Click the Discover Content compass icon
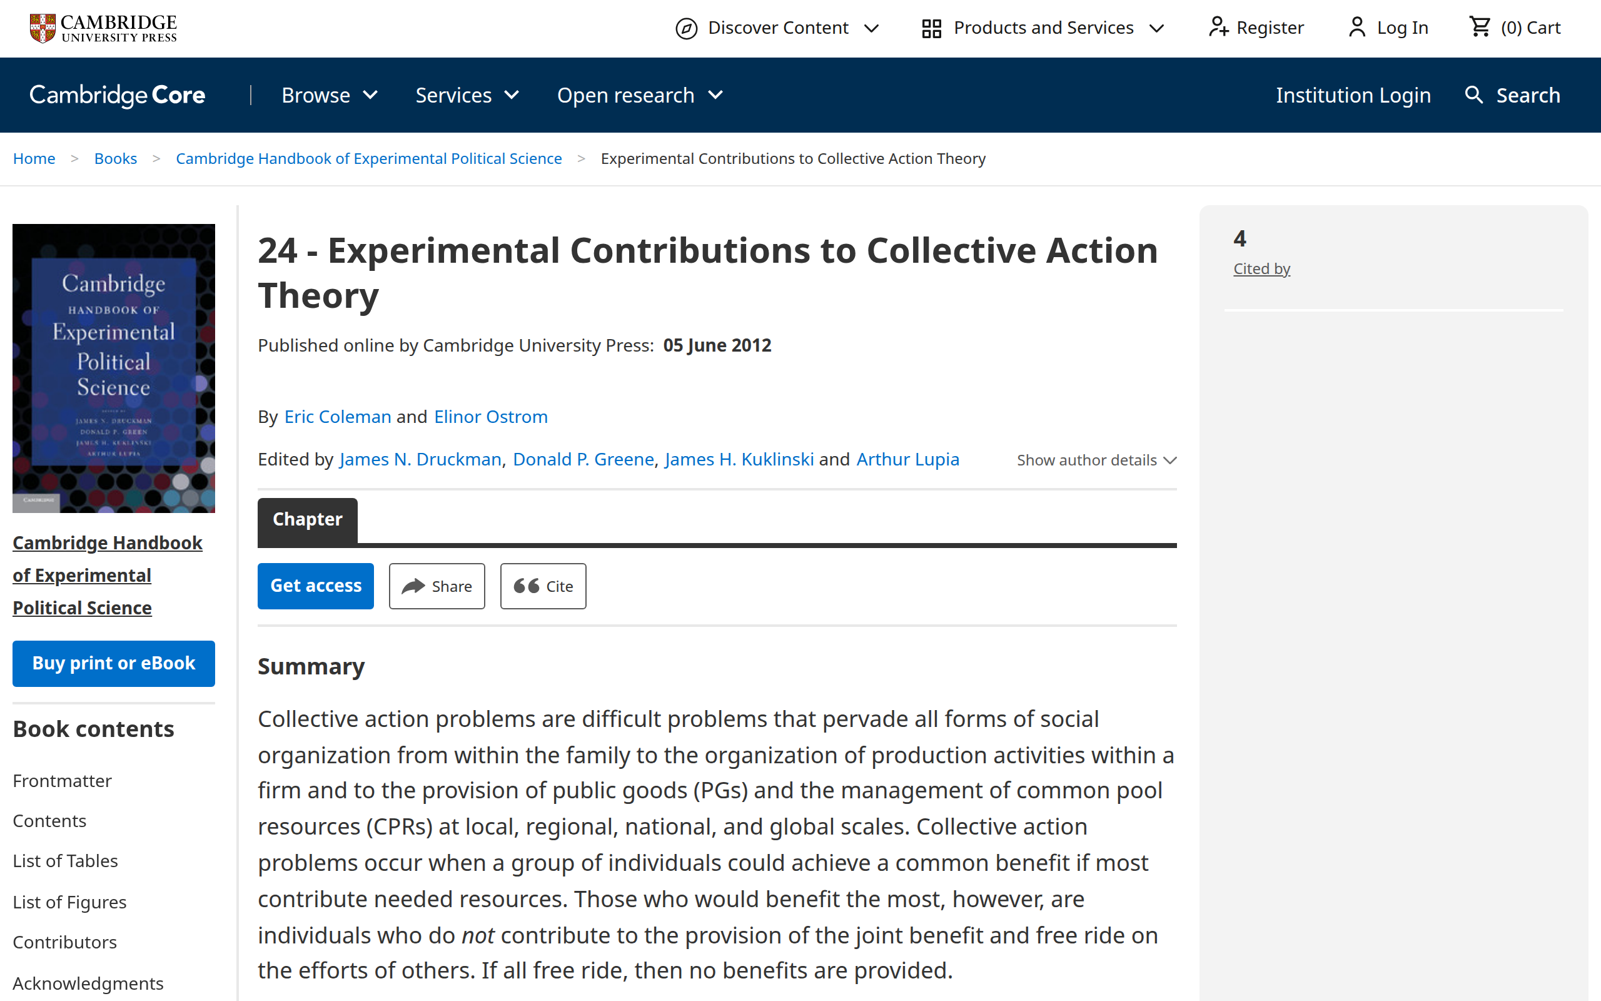1601x1001 pixels. (686, 29)
